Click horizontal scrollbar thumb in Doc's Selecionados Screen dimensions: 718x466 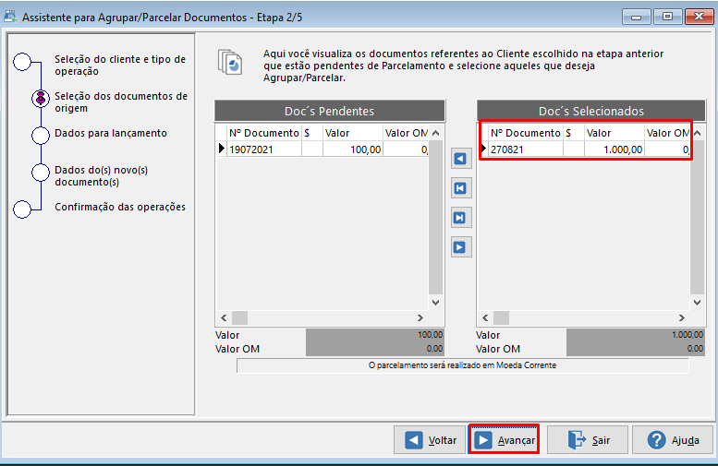click(501, 317)
